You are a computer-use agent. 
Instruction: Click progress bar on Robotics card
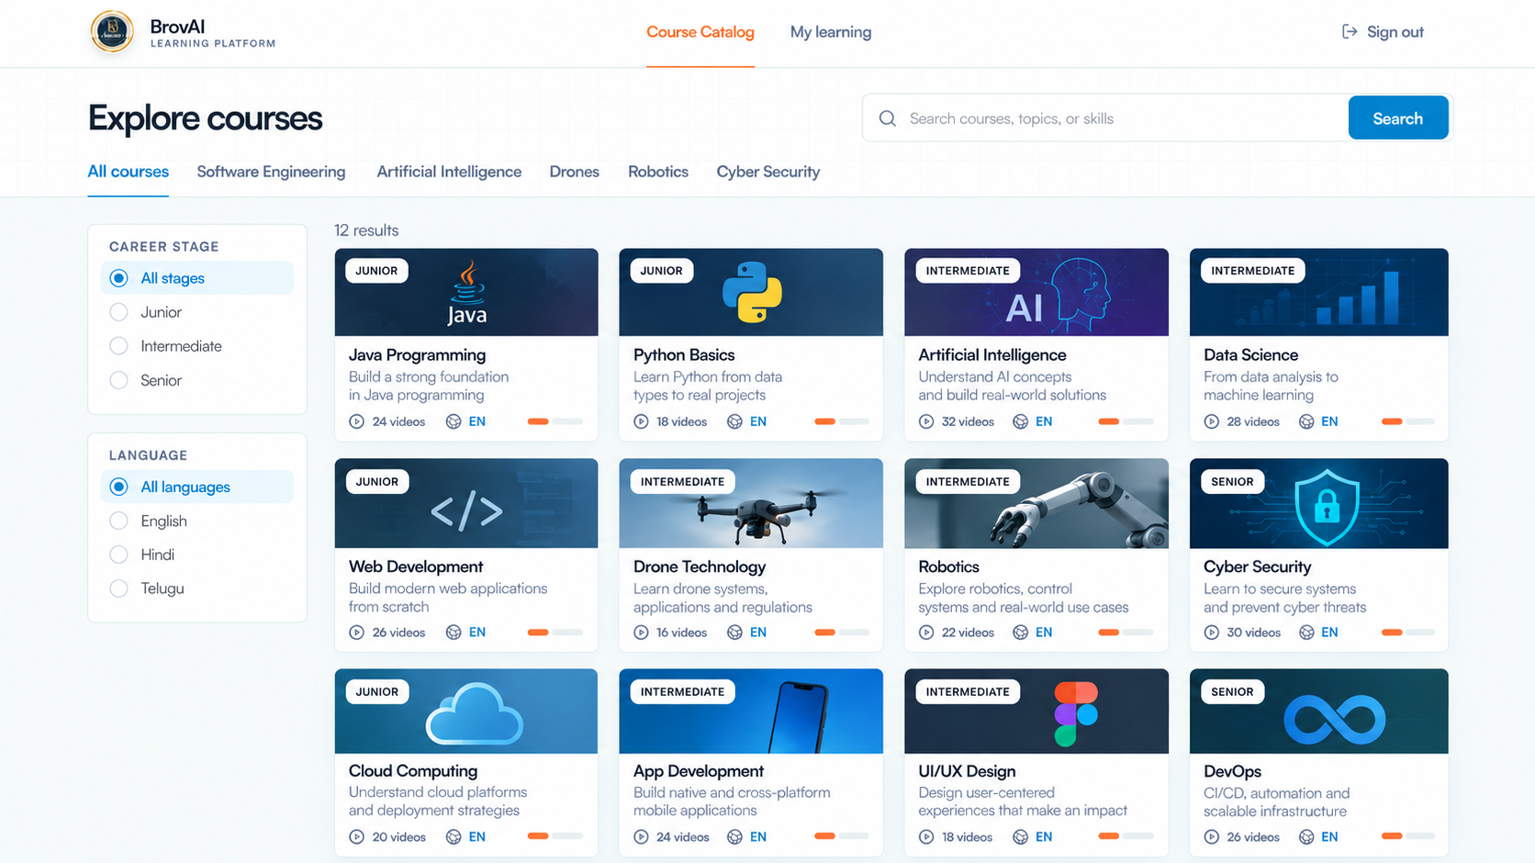pos(1126,633)
